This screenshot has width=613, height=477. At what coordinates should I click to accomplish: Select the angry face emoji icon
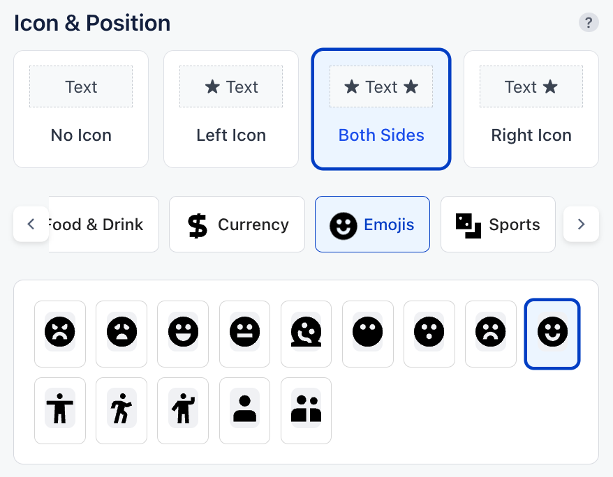(x=60, y=333)
